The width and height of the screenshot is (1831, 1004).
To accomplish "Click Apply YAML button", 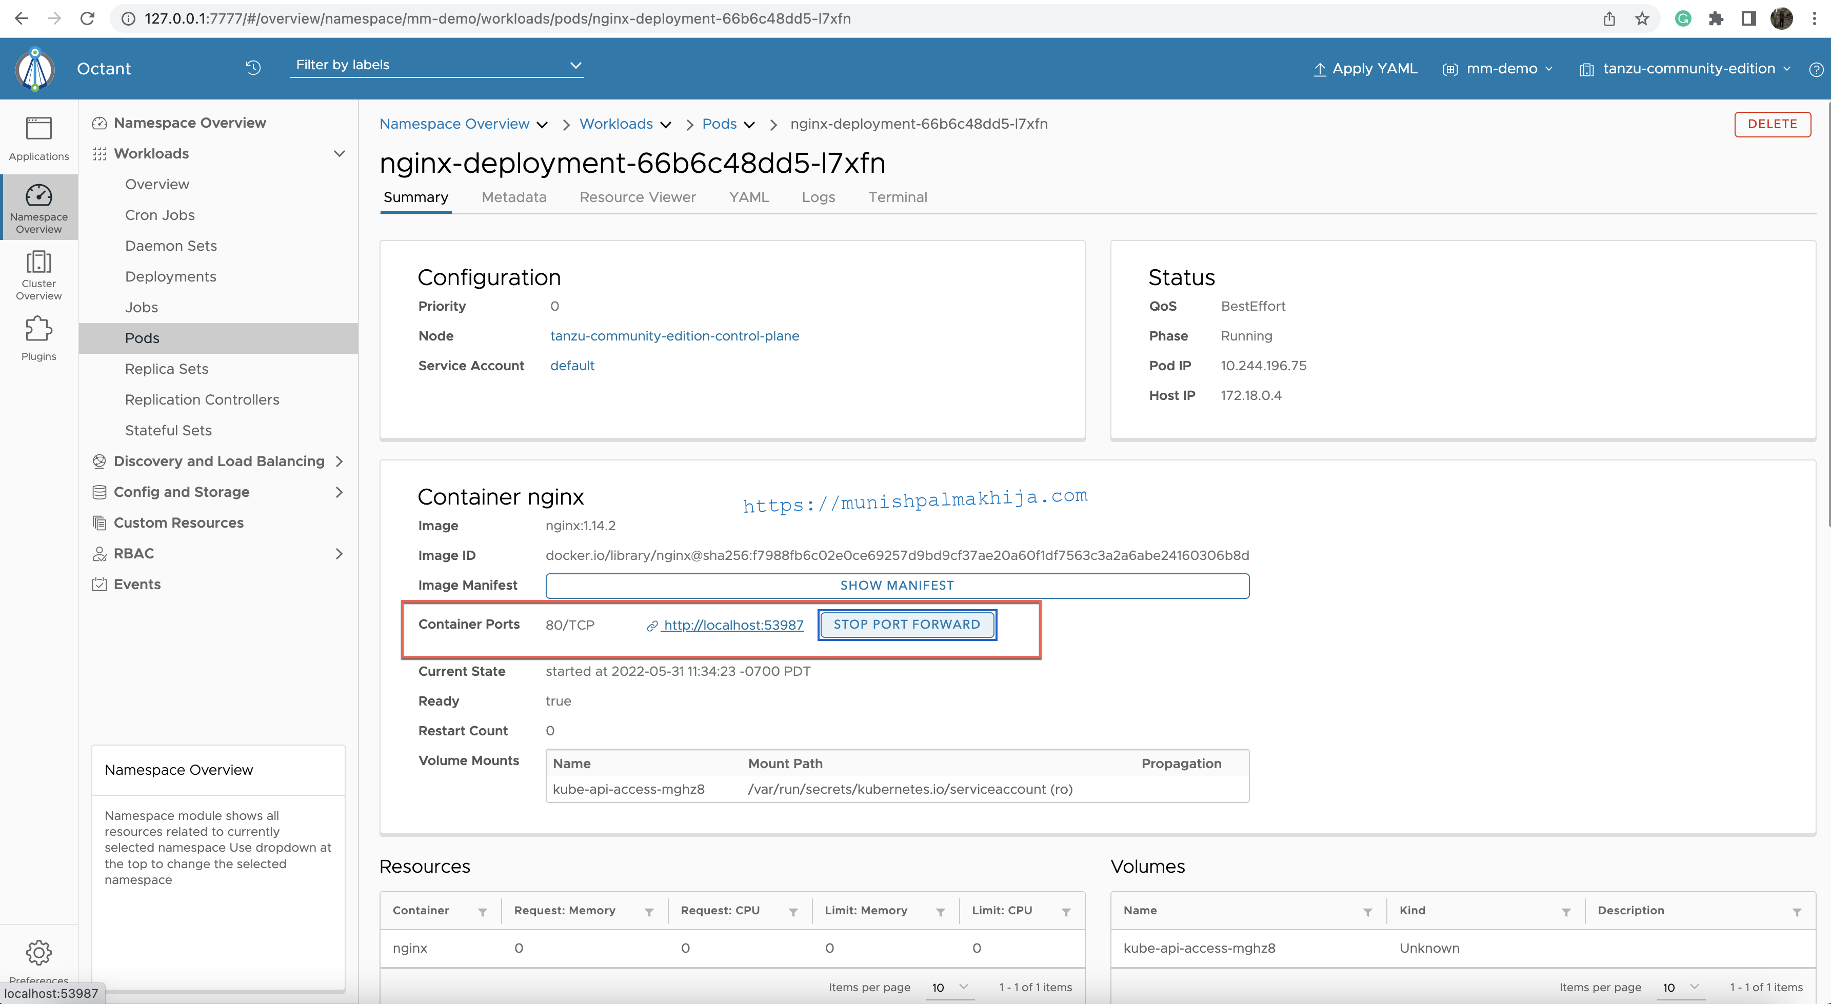I will (1365, 69).
